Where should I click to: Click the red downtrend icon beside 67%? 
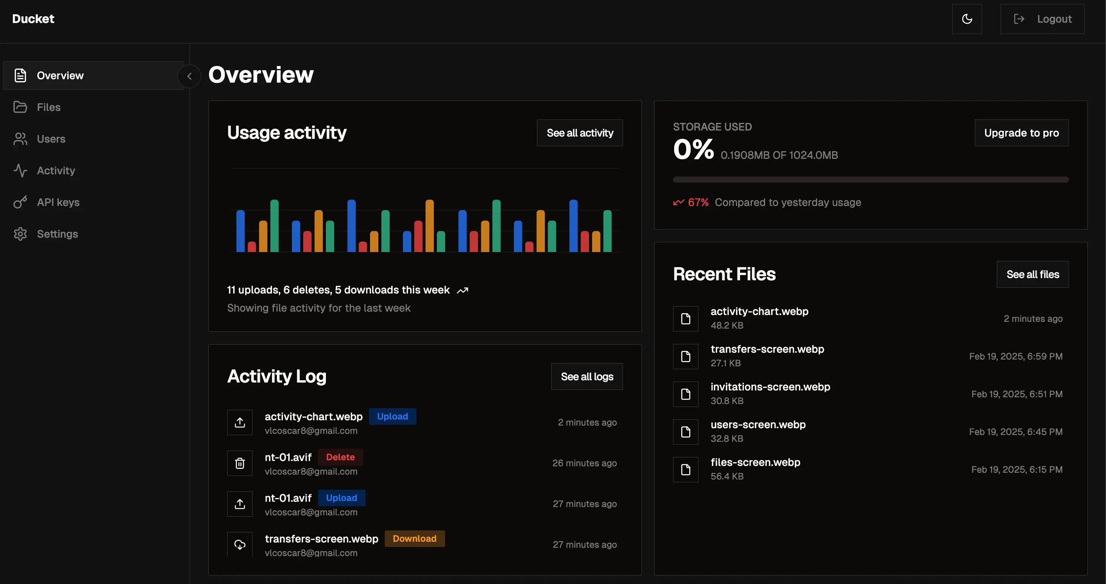point(678,202)
